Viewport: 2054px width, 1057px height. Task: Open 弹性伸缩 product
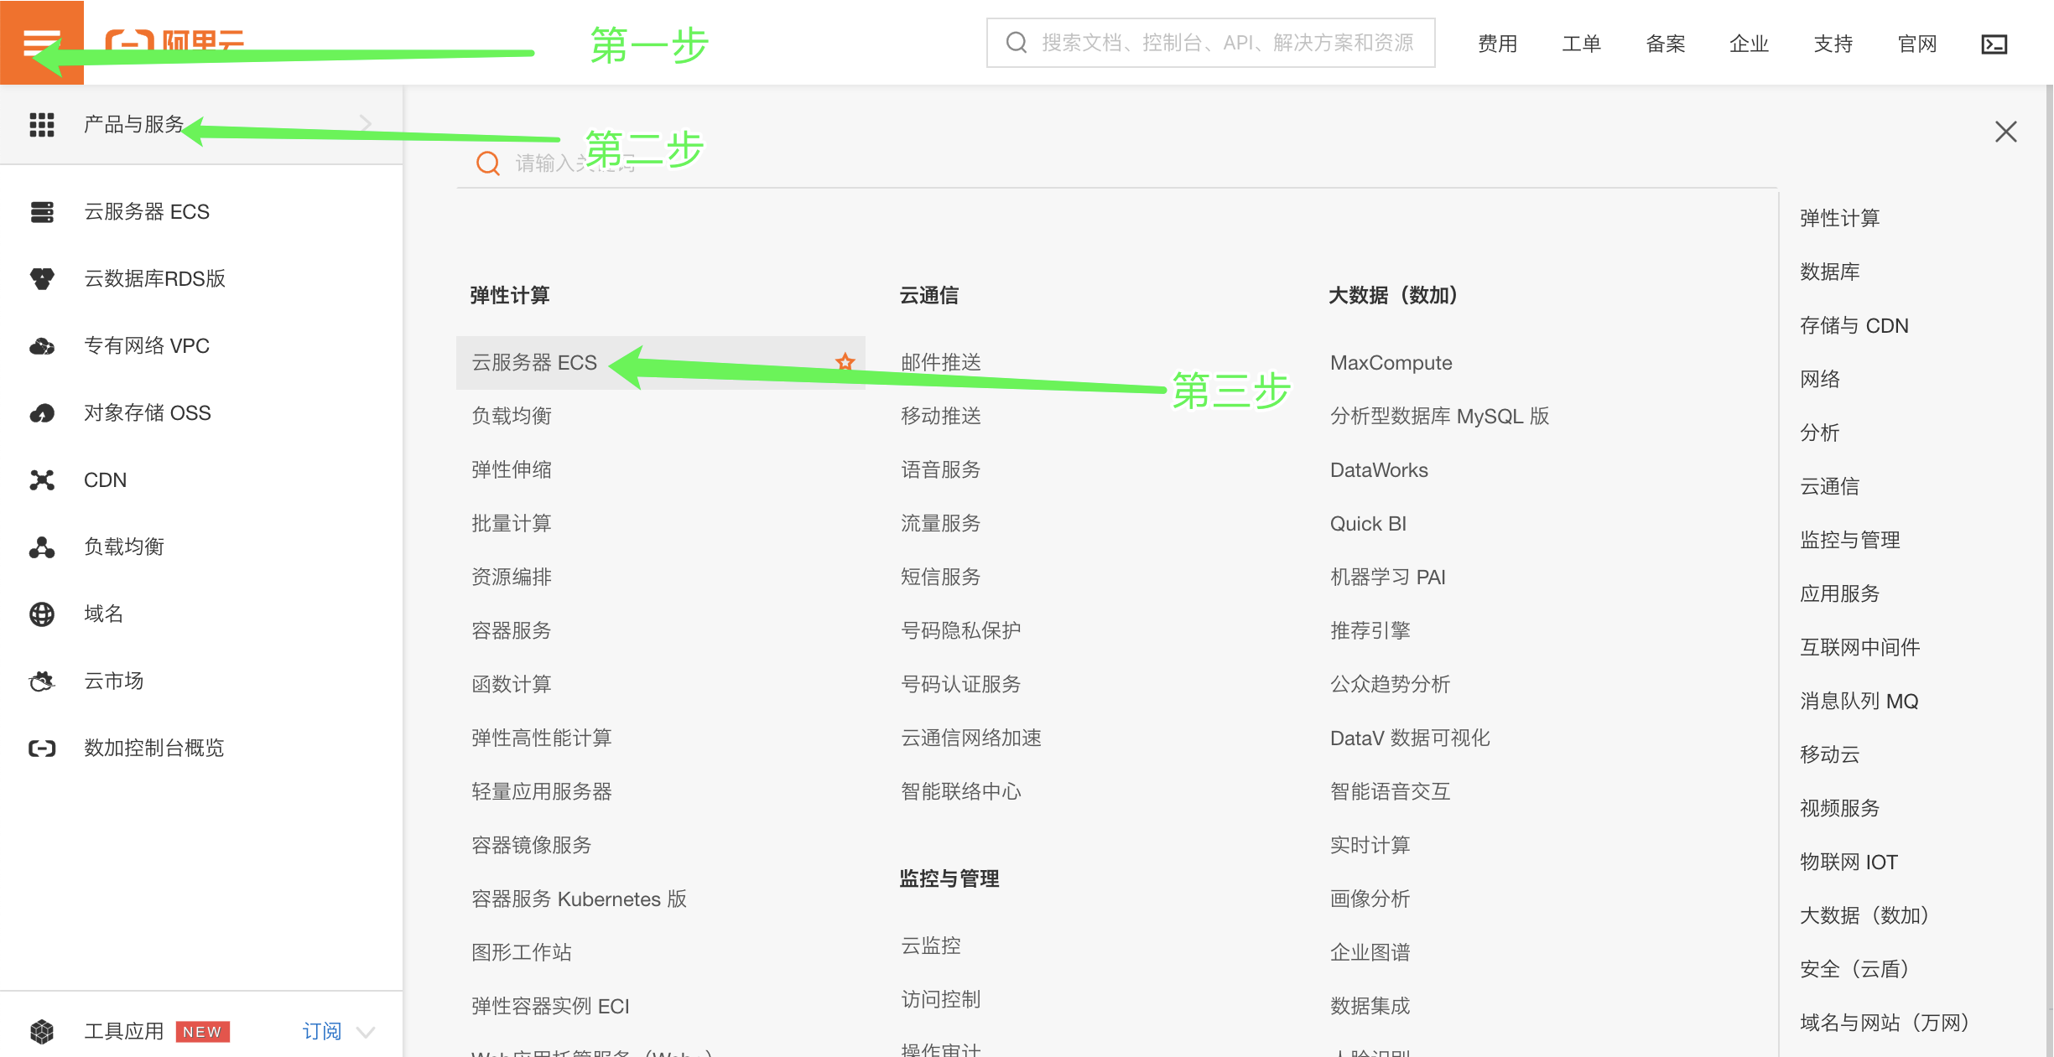511,470
